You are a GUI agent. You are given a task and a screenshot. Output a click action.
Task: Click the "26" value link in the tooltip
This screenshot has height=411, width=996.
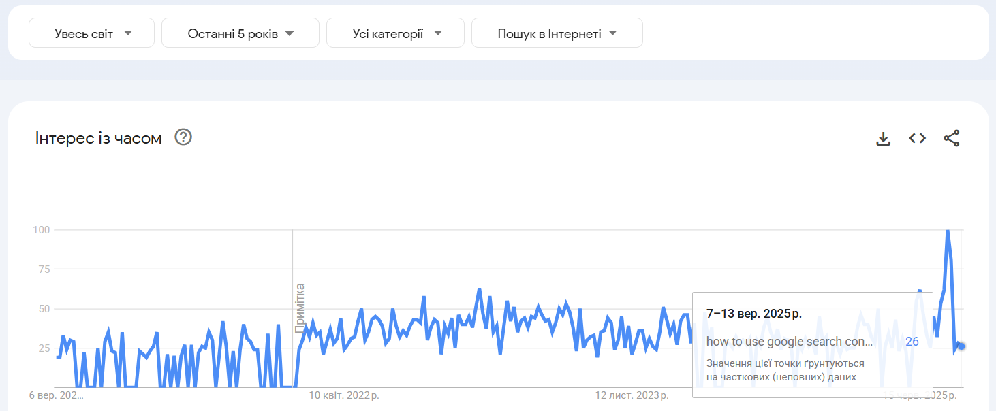coord(912,342)
